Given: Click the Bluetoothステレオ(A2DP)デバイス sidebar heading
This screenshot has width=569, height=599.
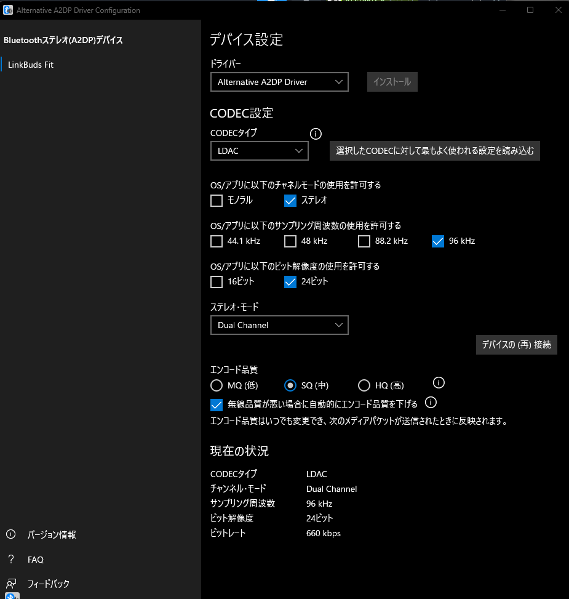Looking at the screenshot, I should (x=63, y=40).
